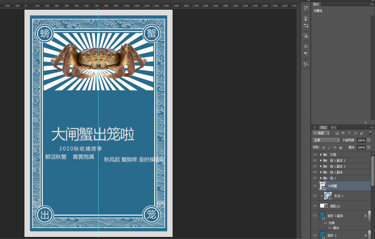375x239 pixels.
Task: Hide the 矩形 2 副本 layer
Action: click(315, 216)
